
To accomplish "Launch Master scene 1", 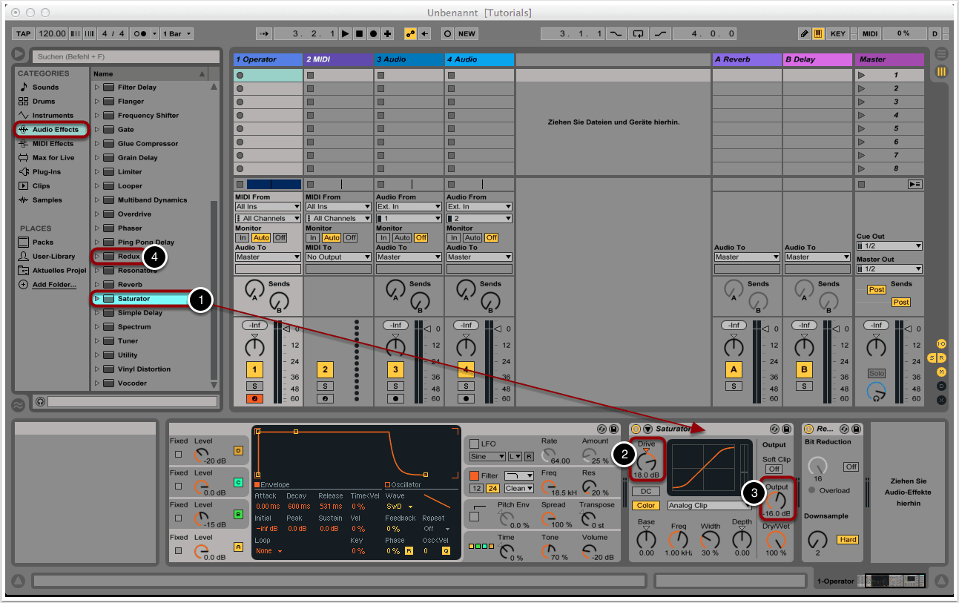I will (x=861, y=75).
